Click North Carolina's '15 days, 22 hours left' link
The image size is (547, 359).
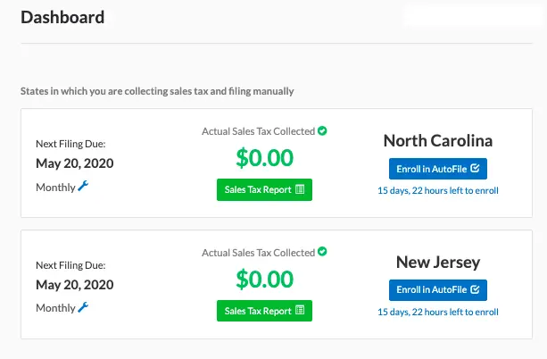point(437,190)
